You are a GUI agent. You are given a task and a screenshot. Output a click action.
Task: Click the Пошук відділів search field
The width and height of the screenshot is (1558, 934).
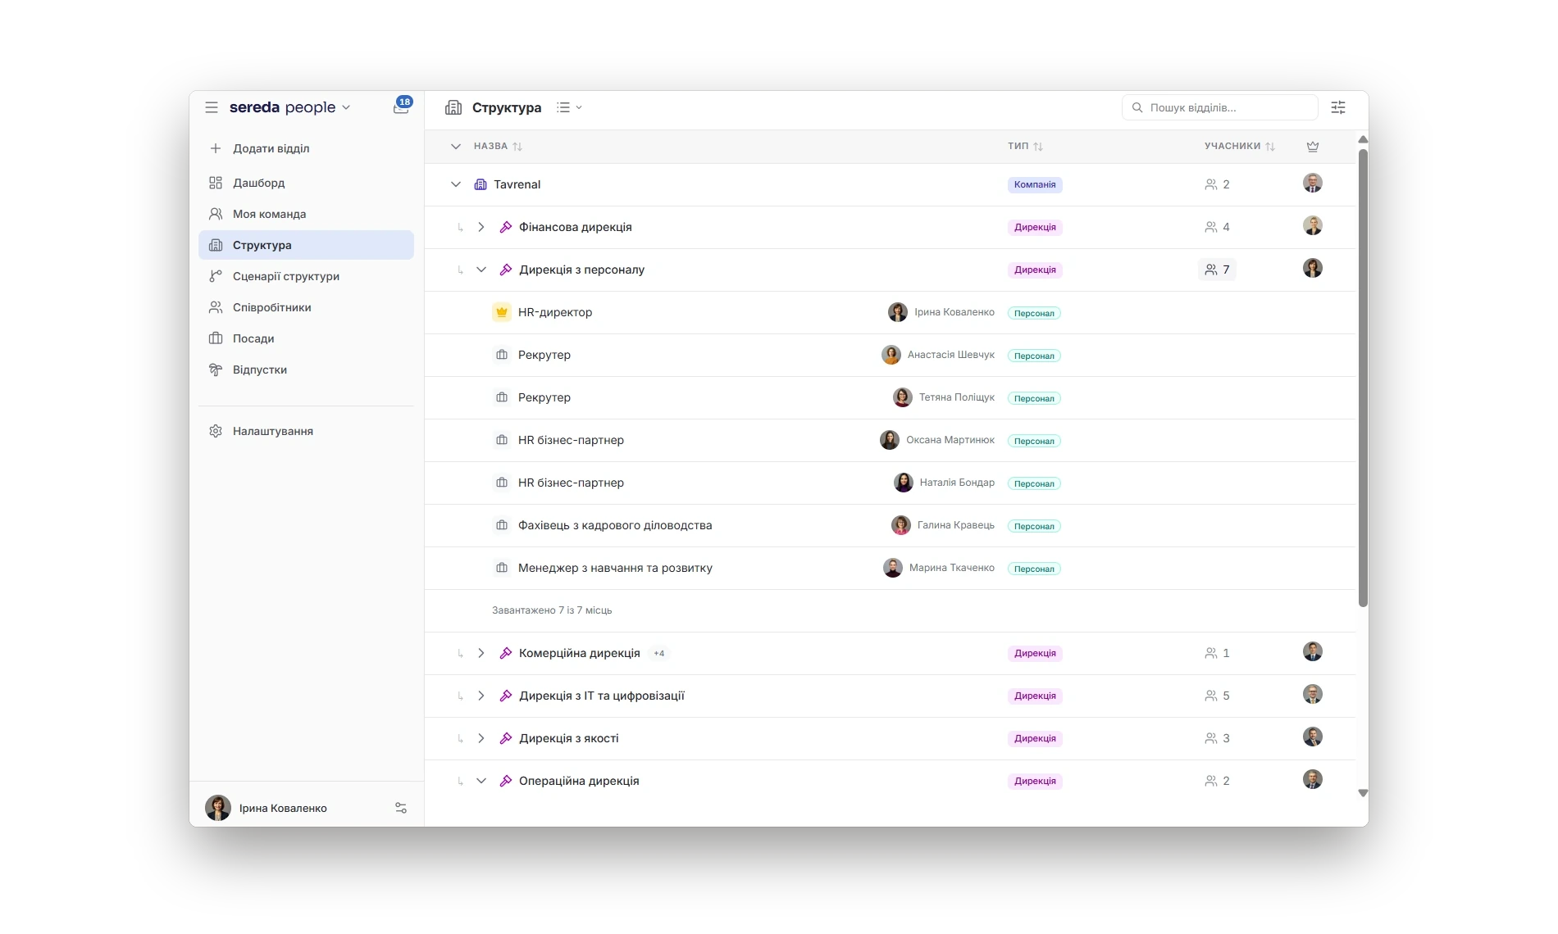[1219, 107]
